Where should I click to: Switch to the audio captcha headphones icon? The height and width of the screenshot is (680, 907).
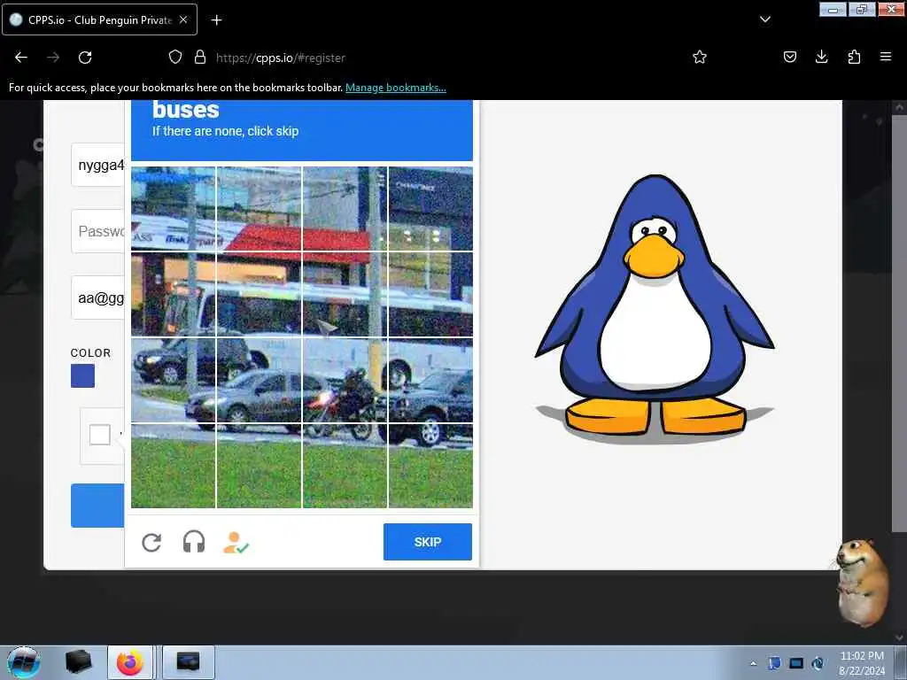tap(194, 543)
